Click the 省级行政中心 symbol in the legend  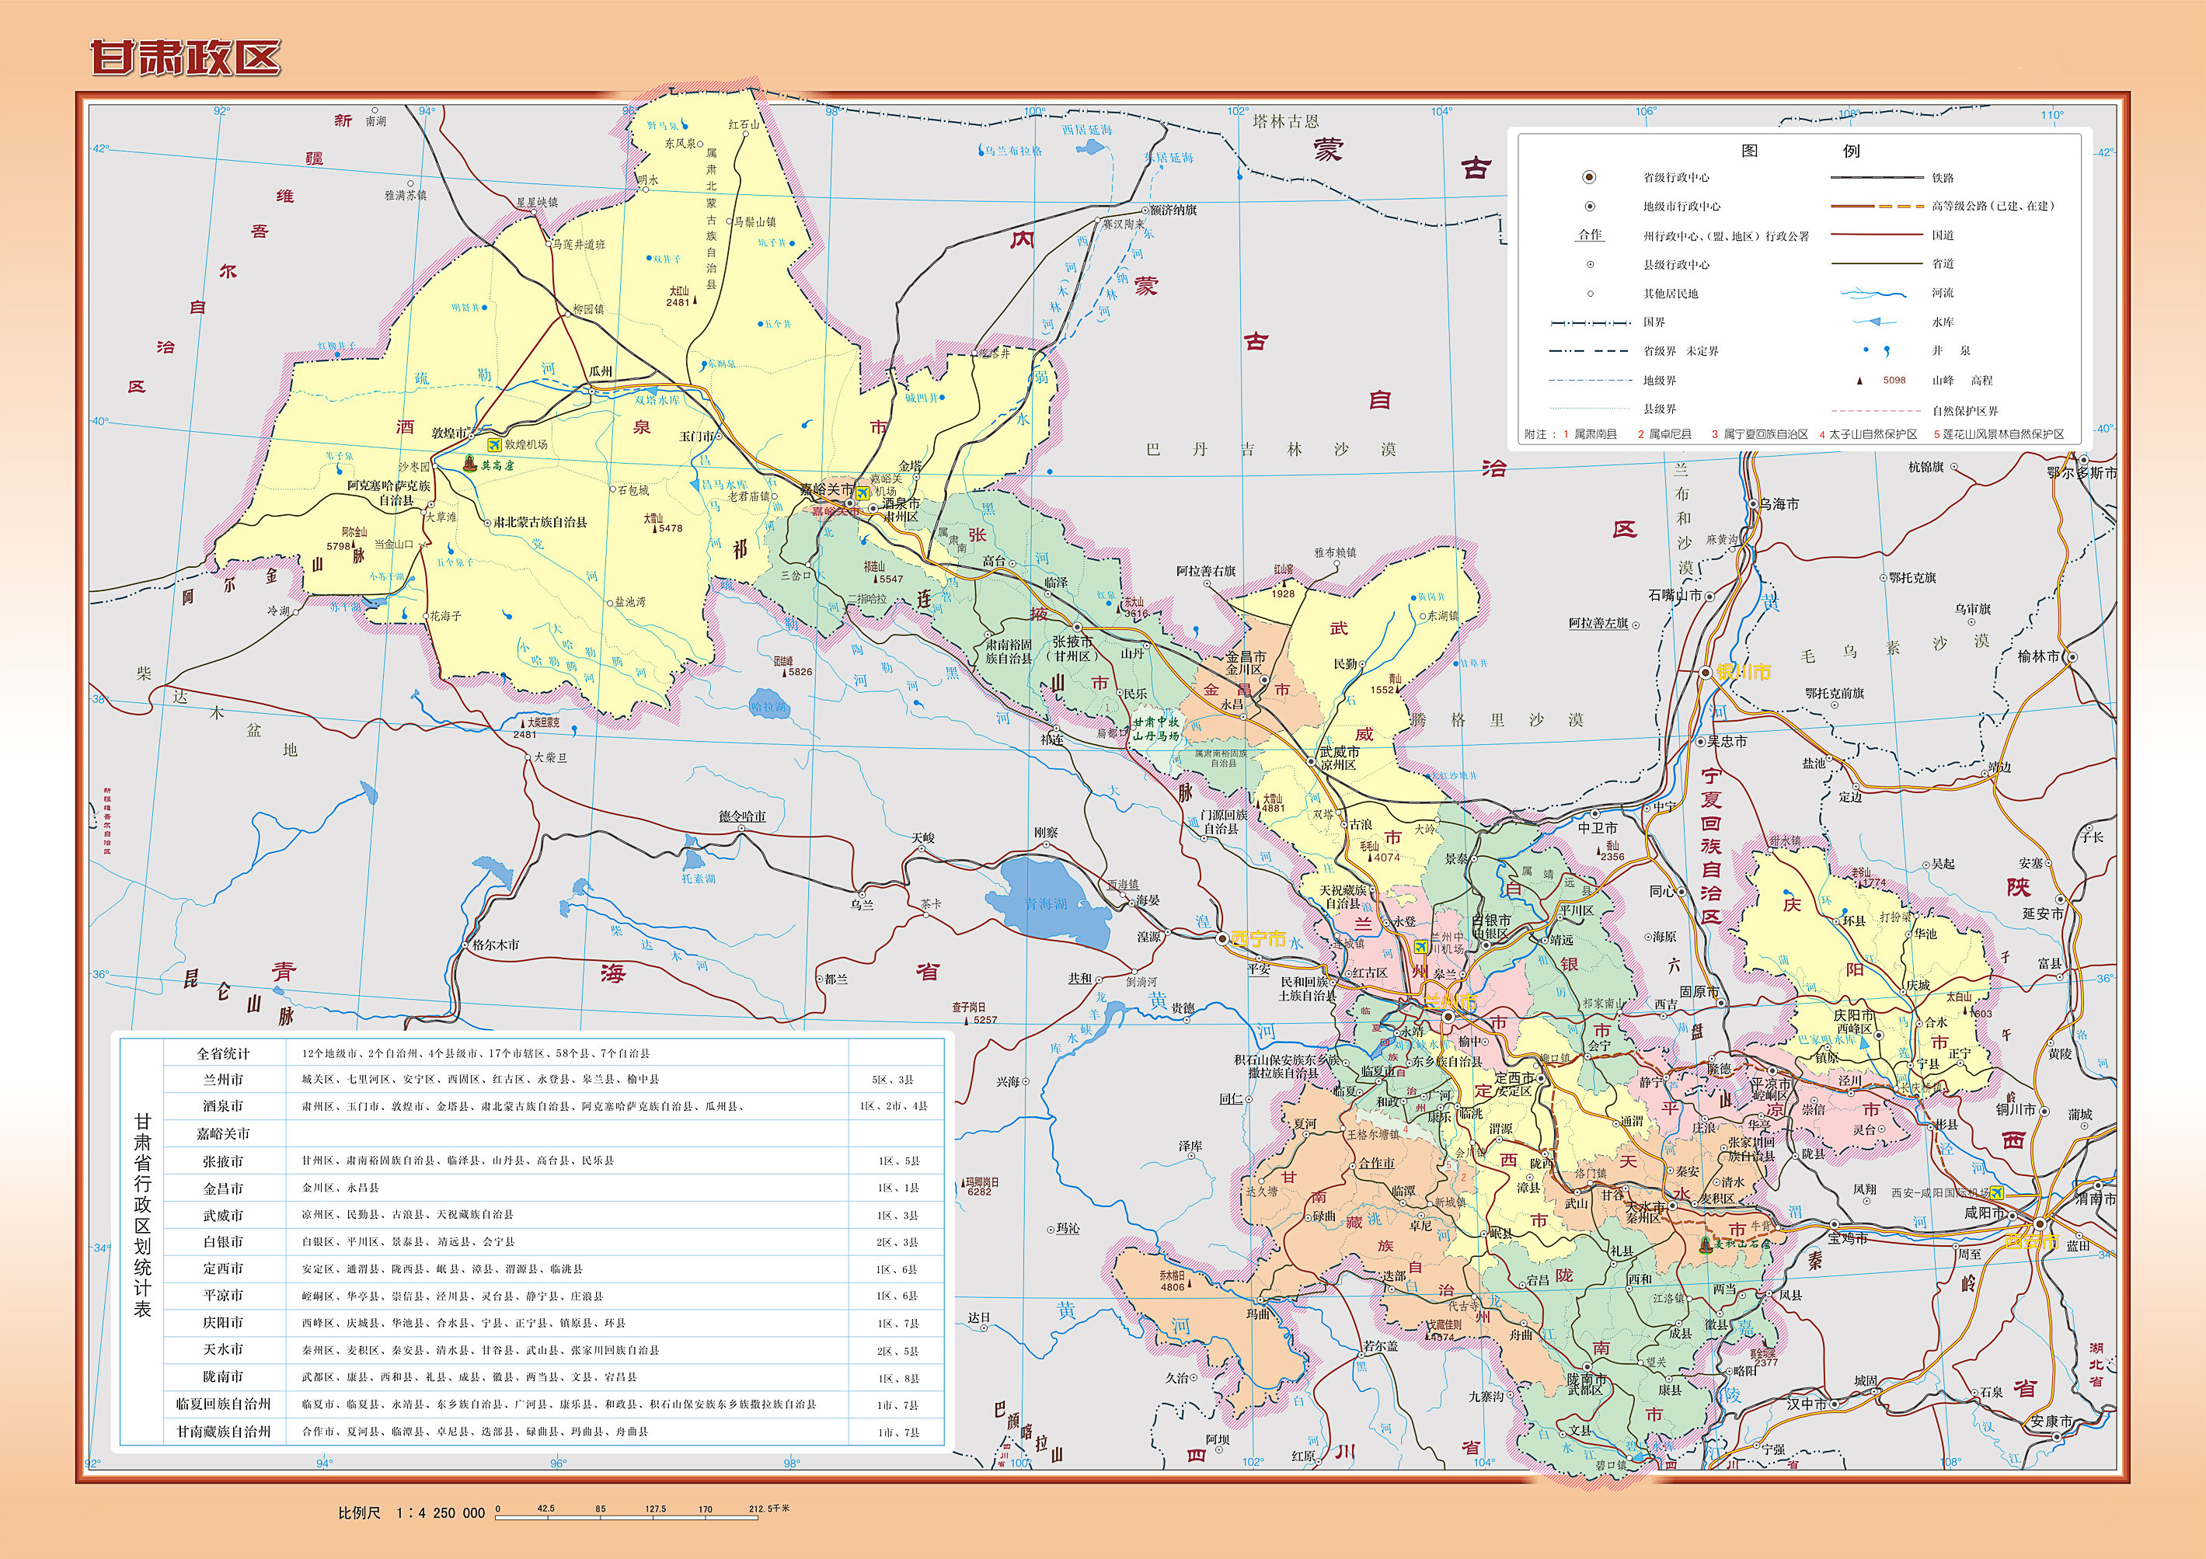click(1589, 177)
